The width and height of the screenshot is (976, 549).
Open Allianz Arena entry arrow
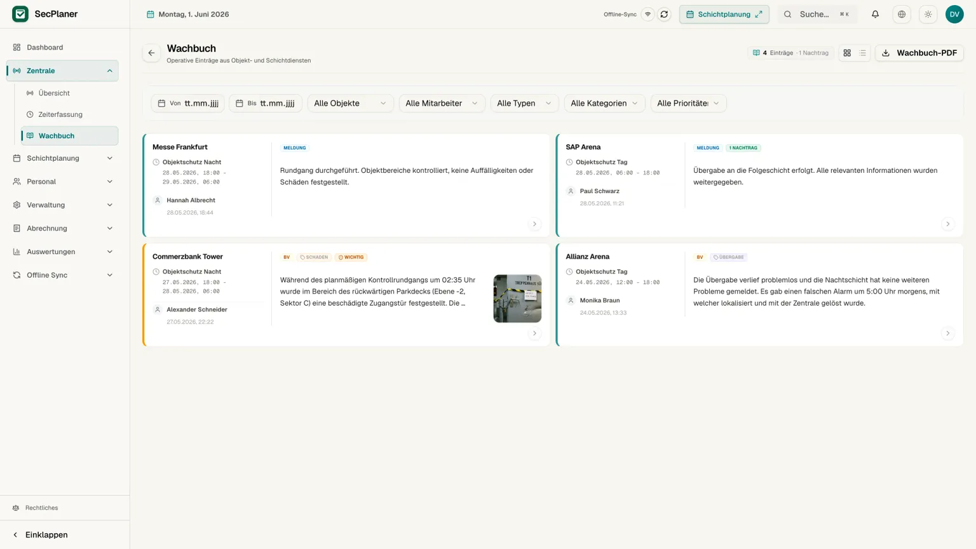click(x=947, y=333)
